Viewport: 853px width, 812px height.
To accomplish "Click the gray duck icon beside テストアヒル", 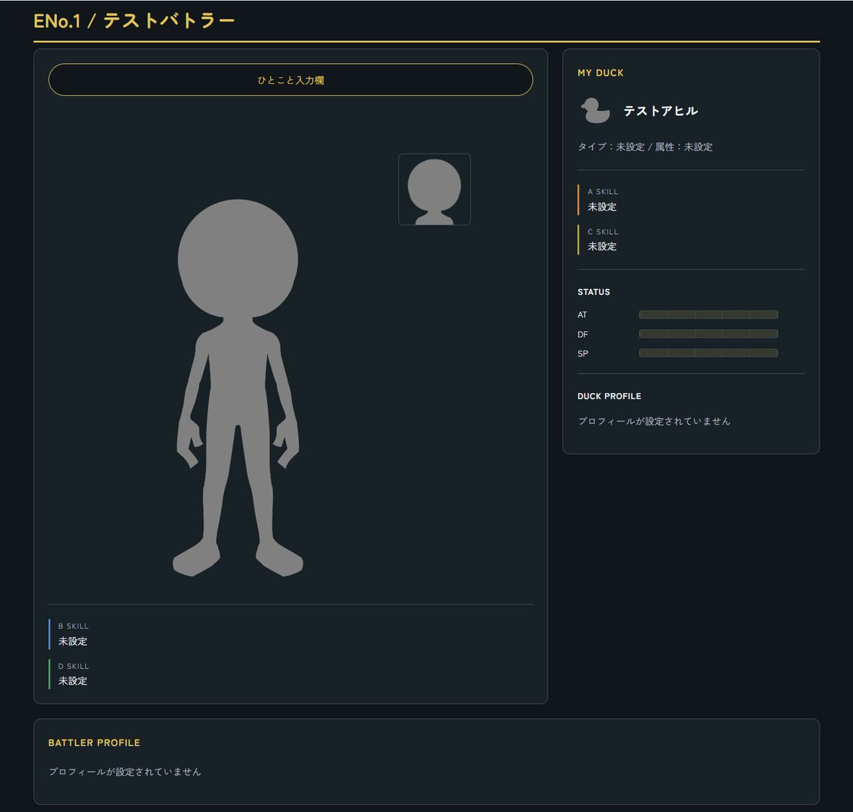I will pos(595,111).
